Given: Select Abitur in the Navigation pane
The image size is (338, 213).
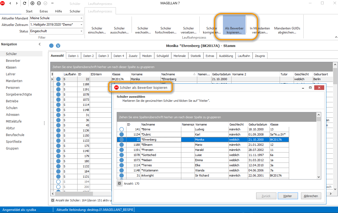Looking at the screenshot, I should click(11, 128).
